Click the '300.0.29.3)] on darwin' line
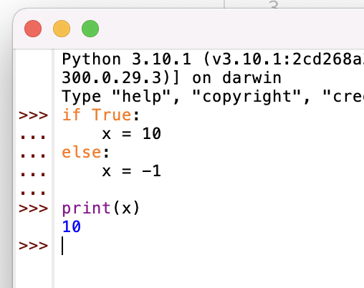Viewport: 364px width, 288px height. [x=171, y=78]
